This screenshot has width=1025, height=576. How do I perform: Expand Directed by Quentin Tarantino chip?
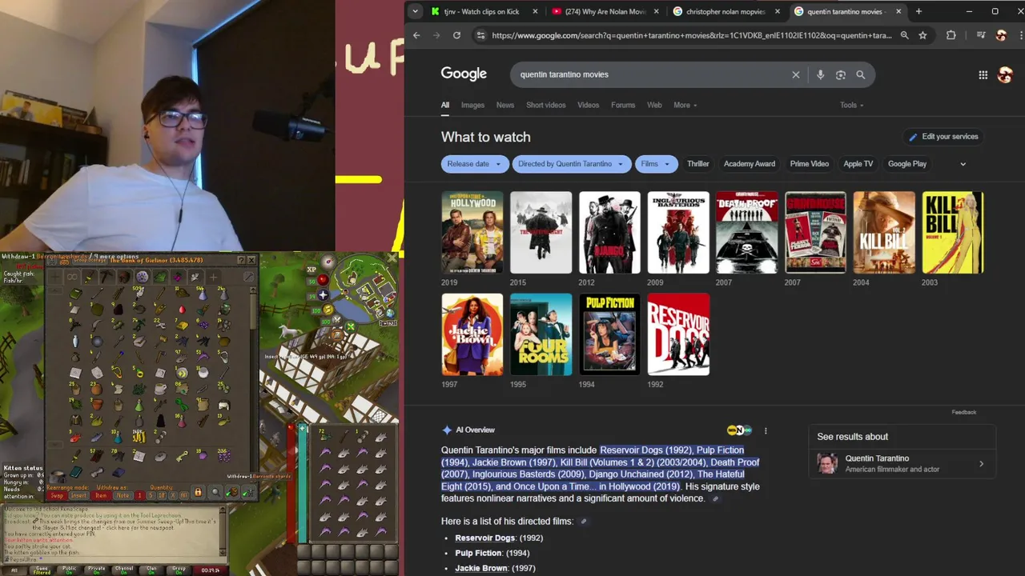tap(571, 164)
